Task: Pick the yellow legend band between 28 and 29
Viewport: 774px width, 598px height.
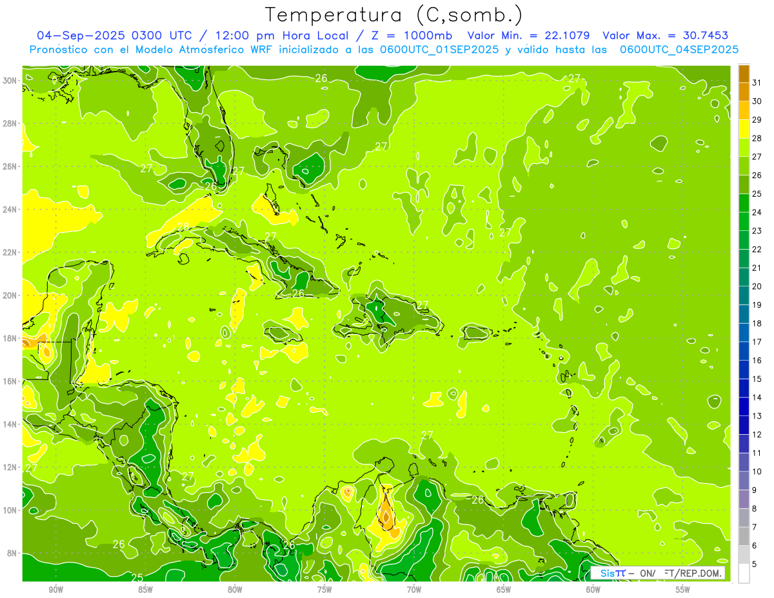Action: point(744,128)
